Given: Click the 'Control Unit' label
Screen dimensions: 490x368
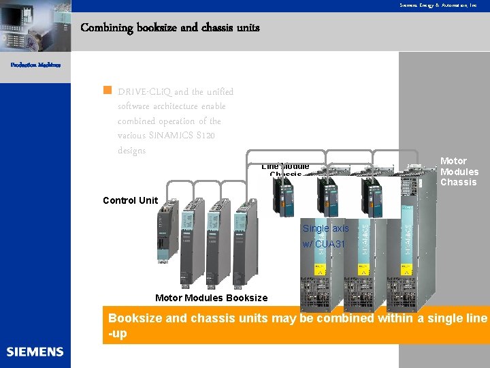Looking at the screenshot, I should (130, 200).
